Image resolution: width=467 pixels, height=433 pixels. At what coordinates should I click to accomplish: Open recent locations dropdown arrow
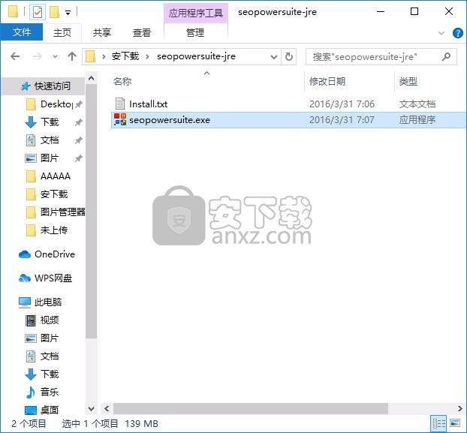tap(55, 56)
